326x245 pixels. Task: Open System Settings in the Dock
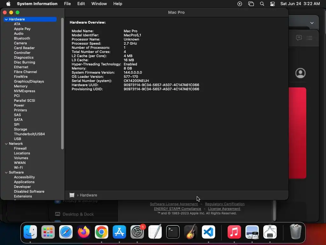(137, 232)
